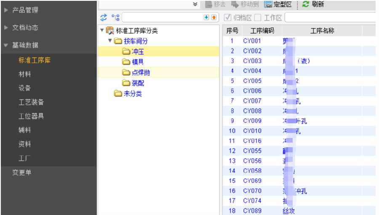Expand the 产品管理 sidebar section

pyautogui.click(x=6, y=10)
